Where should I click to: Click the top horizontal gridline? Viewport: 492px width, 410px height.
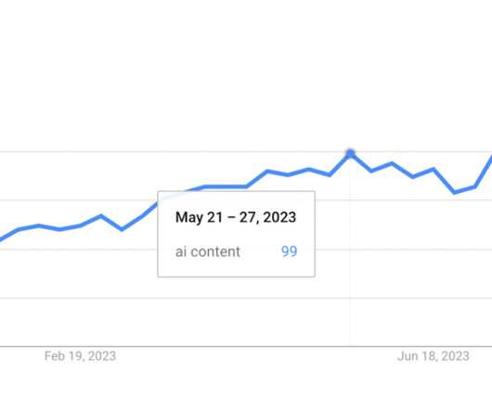coord(246,152)
